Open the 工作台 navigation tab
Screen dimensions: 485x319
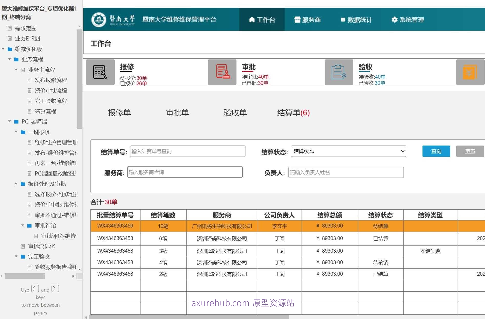point(262,19)
